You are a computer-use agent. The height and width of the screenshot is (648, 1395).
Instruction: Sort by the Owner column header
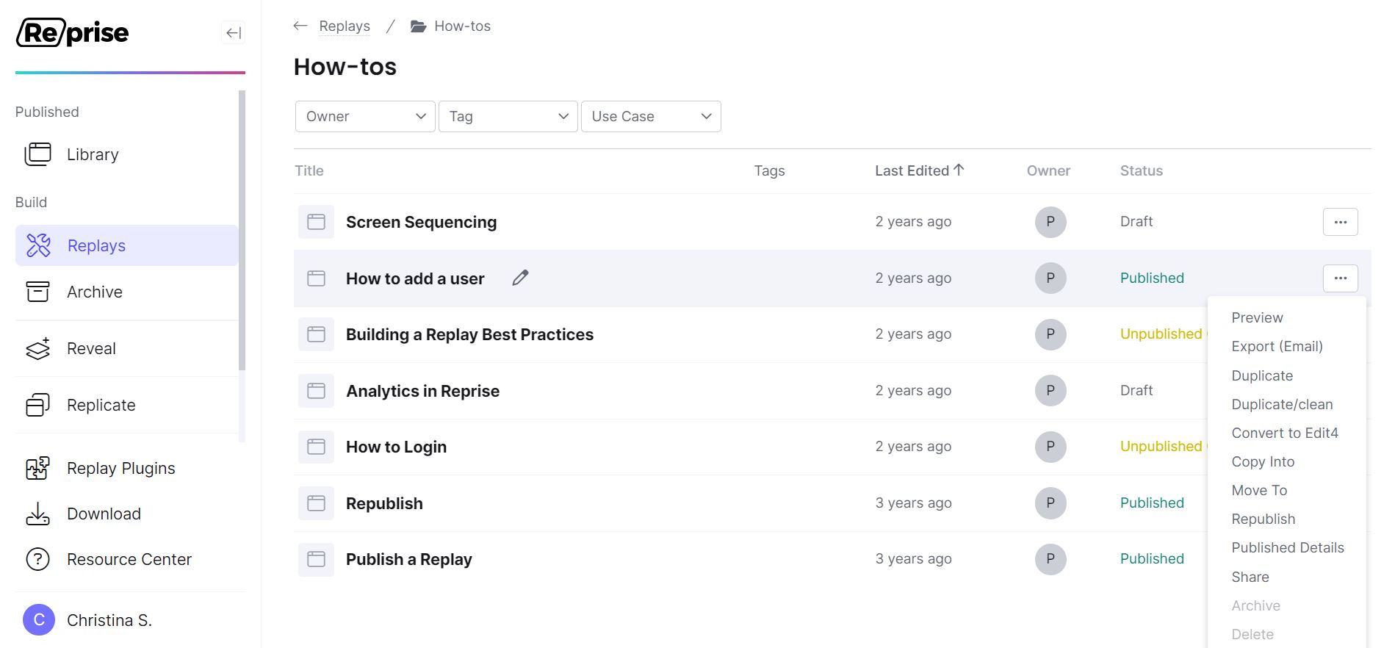point(1048,170)
